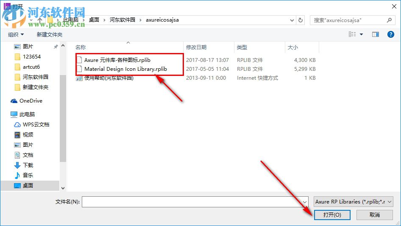The image size is (401, 226).
Task: Open the view options dropdown arrow
Action: click(361, 34)
